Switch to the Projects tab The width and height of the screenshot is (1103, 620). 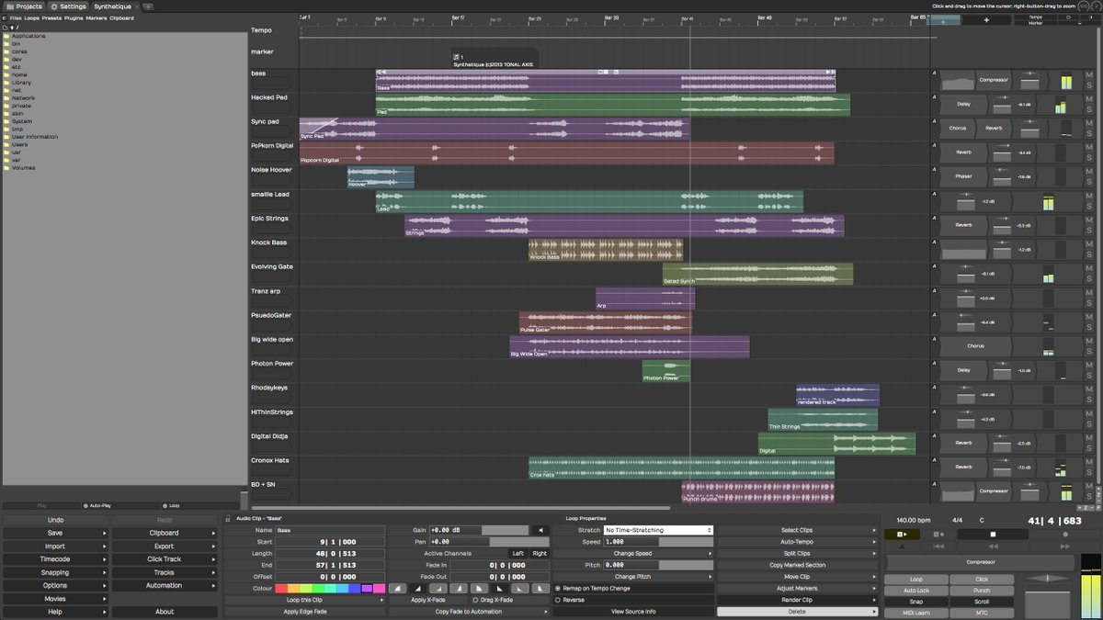tap(23, 6)
